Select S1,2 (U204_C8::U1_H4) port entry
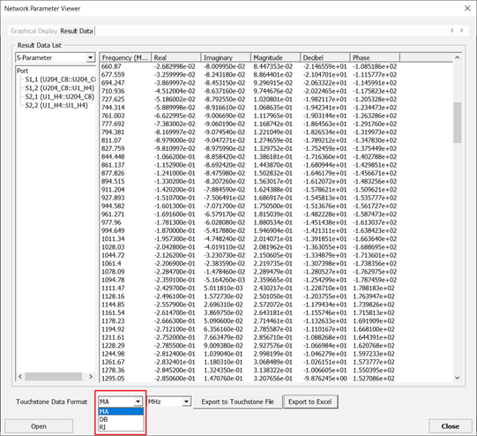Viewport: 477px width, 436px height. point(60,88)
